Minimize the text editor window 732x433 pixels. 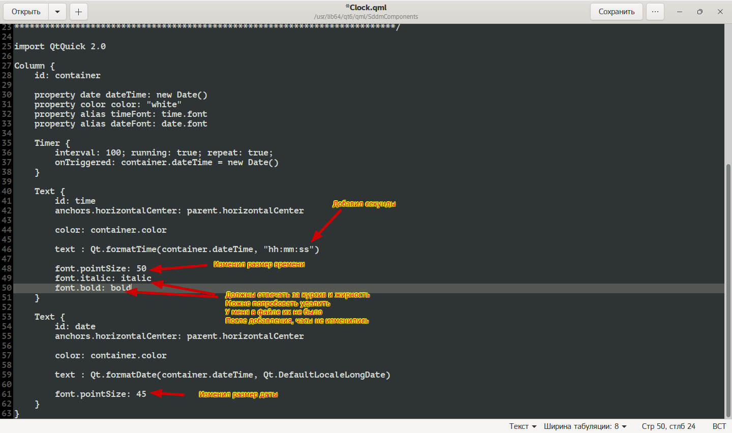click(x=680, y=12)
